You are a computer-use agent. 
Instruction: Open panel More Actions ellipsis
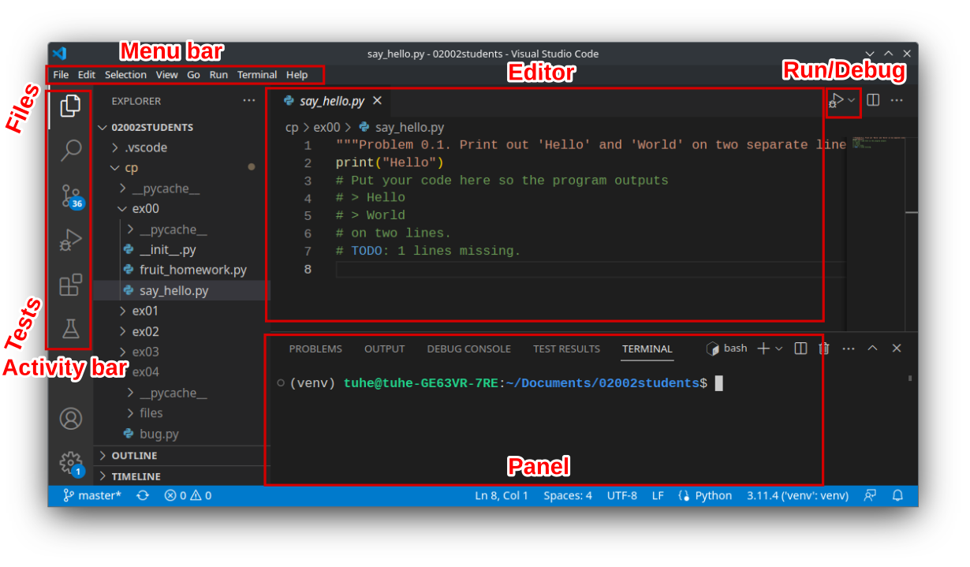[849, 349]
